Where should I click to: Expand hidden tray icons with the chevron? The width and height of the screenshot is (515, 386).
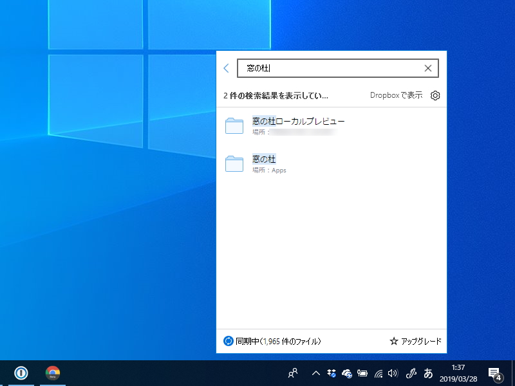tap(315, 373)
